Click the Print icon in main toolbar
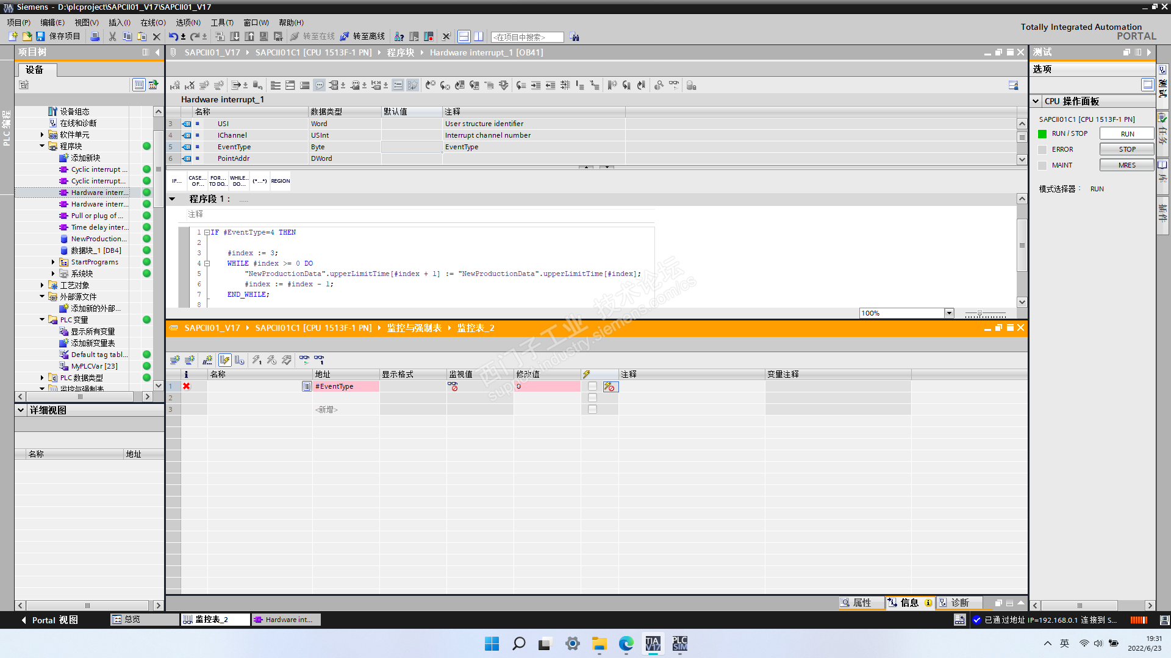 coord(95,37)
